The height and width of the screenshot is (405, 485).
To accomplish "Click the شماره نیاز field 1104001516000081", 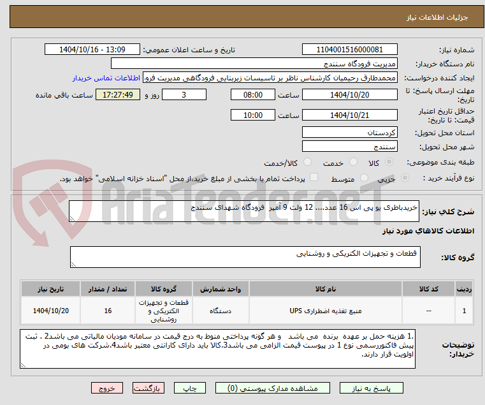I will pos(349,50).
